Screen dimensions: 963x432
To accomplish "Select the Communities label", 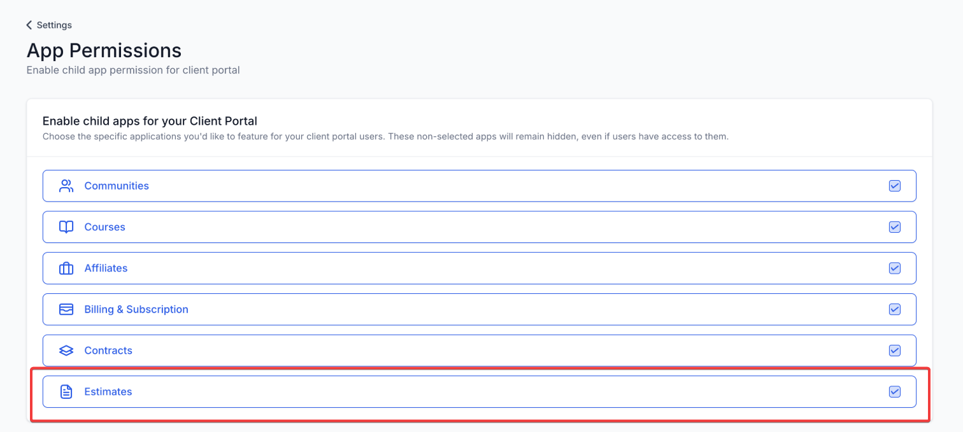I will (117, 186).
